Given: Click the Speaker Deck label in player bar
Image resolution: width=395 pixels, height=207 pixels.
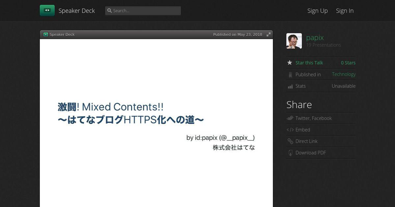Looking at the screenshot, I should click(62, 34).
